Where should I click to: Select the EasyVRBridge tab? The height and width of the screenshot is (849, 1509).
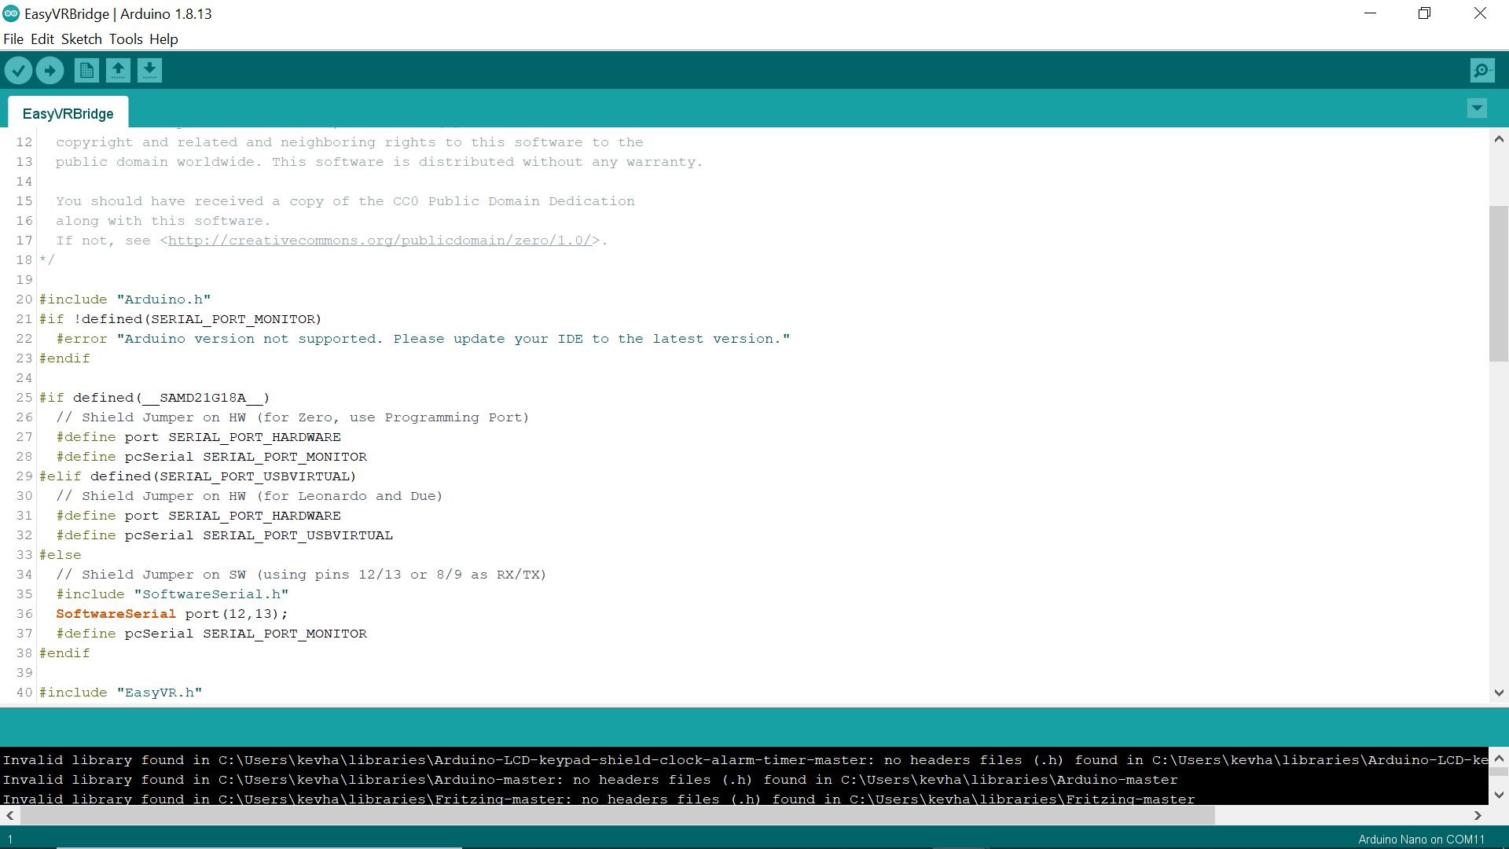tap(68, 113)
